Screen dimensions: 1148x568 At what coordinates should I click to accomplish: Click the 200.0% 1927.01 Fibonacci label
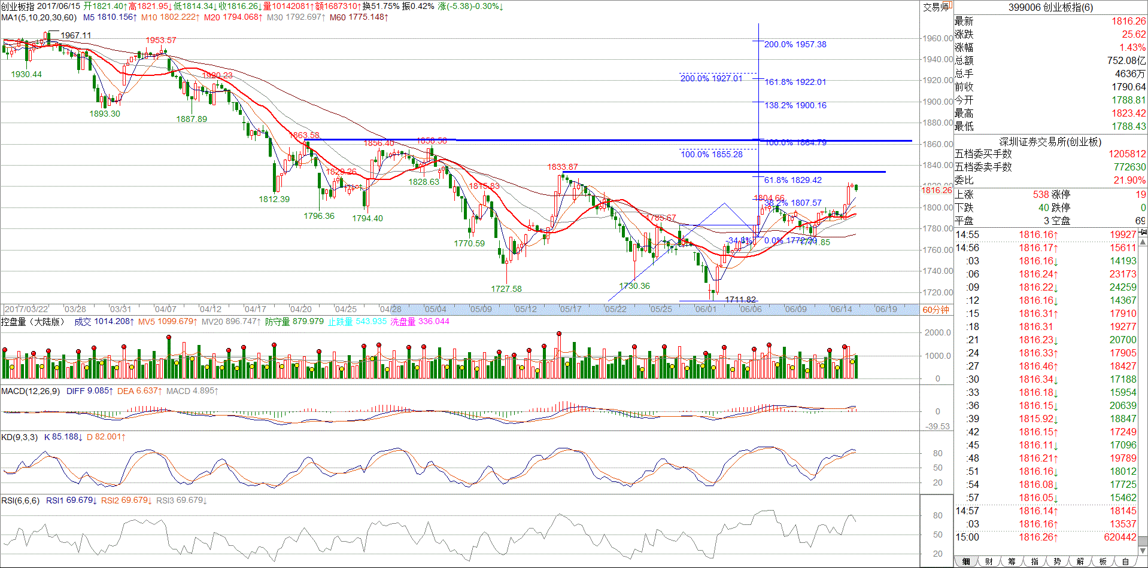711,78
